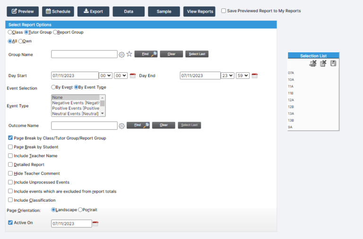
Task: Select the By Event radio button
Action: click(53, 87)
